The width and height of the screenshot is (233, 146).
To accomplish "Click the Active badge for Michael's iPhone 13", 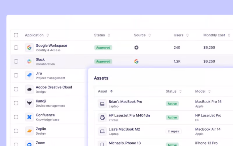I will [172, 145].
